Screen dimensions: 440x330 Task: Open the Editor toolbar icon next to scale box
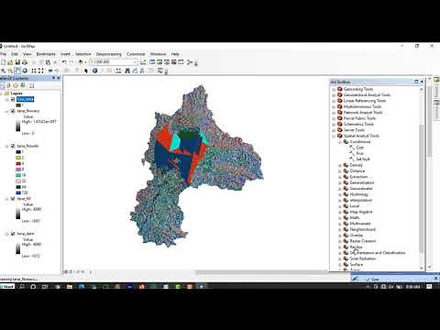click(x=143, y=62)
